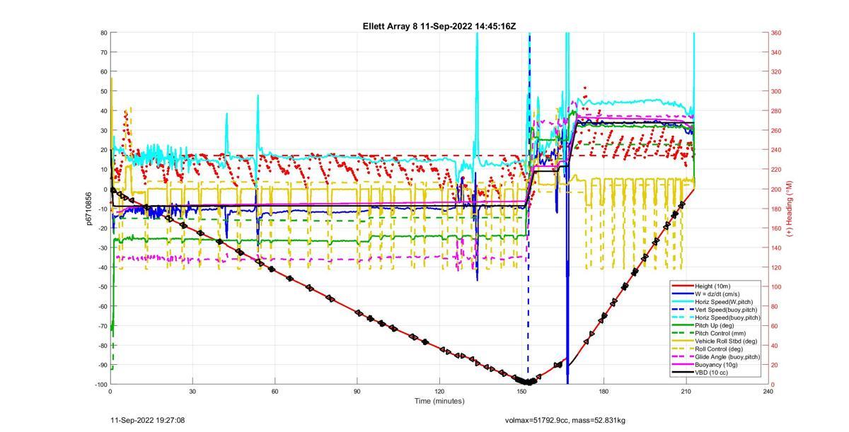Screen dimensions: 849x432
Task: Click the plot title "Ellett Array 8 11-Sep-2022 14:45:16Z"
Action: [439, 27]
